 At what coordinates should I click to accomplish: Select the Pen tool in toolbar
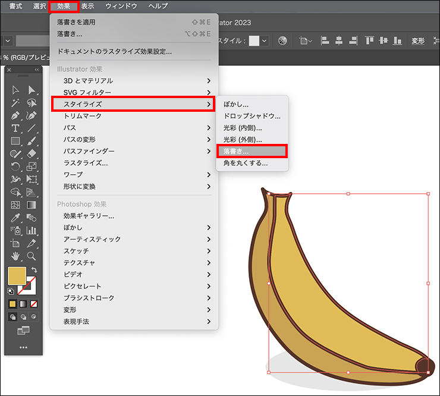[x=15, y=115]
